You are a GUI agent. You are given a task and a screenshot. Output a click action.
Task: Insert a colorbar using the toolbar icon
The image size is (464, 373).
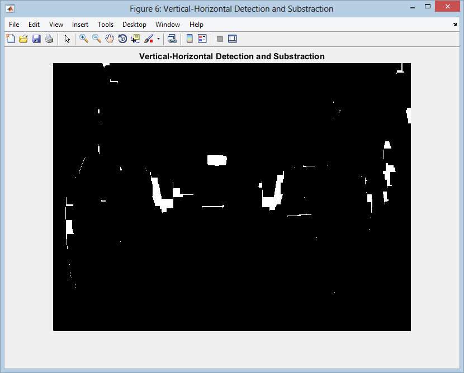point(190,39)
